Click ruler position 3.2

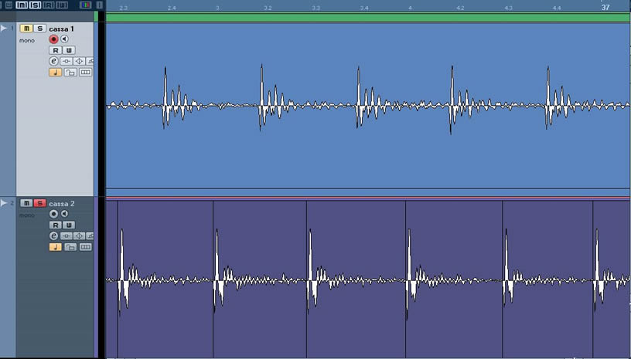[268, 8]
